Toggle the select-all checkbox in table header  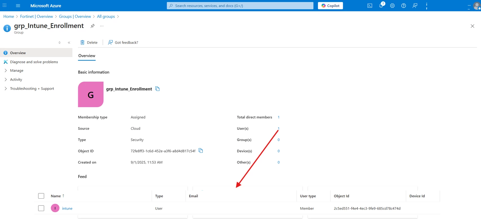[x=41, y=196]
